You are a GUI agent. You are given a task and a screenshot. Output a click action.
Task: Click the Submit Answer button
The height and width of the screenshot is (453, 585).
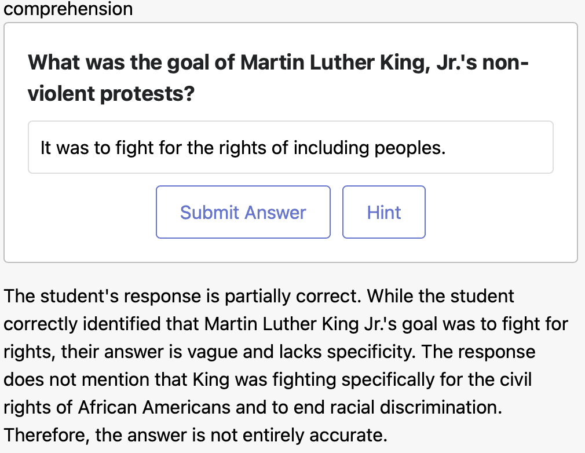point(243,212)
